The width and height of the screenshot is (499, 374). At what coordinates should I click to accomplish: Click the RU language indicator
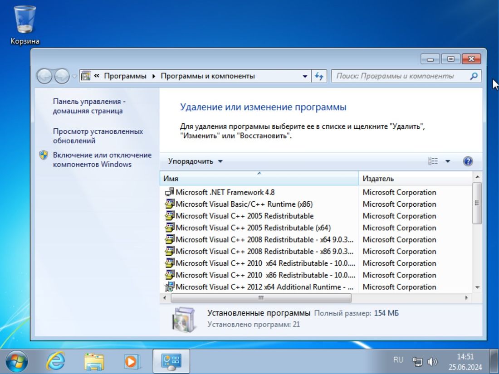398,359
